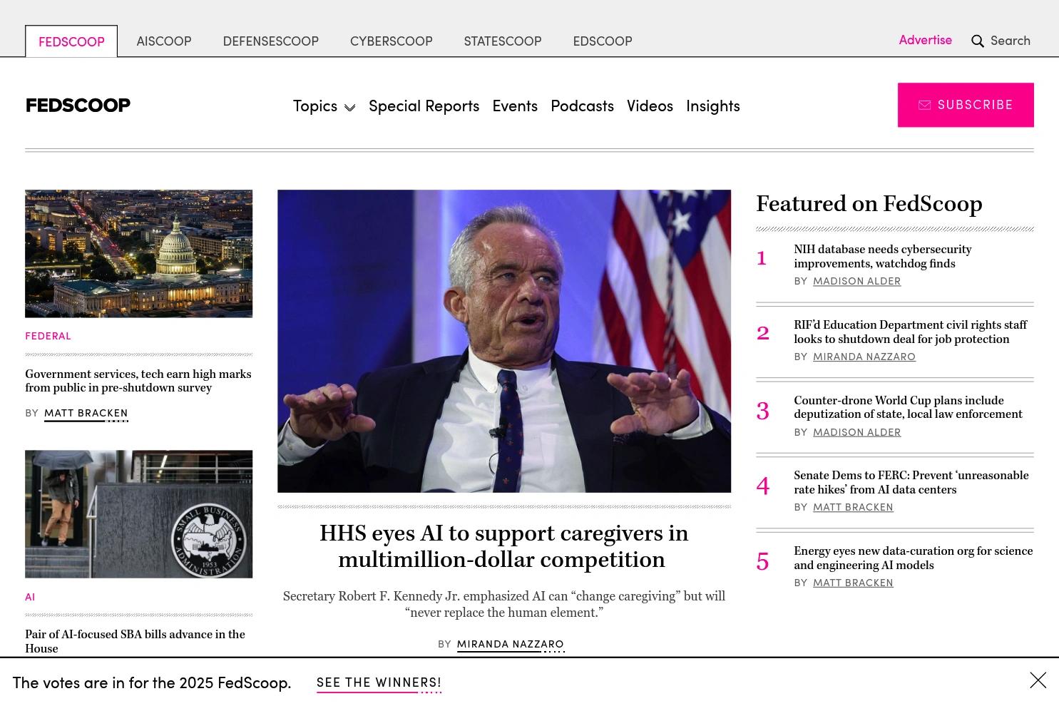Click the Advertise link

click(x=926, y=40)
